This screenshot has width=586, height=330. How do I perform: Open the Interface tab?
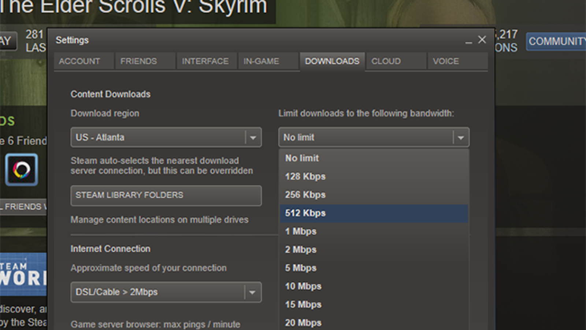click(207, 61)
